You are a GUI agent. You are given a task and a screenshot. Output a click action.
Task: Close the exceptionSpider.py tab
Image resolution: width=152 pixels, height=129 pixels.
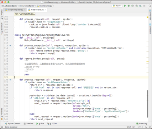point(25,10)
